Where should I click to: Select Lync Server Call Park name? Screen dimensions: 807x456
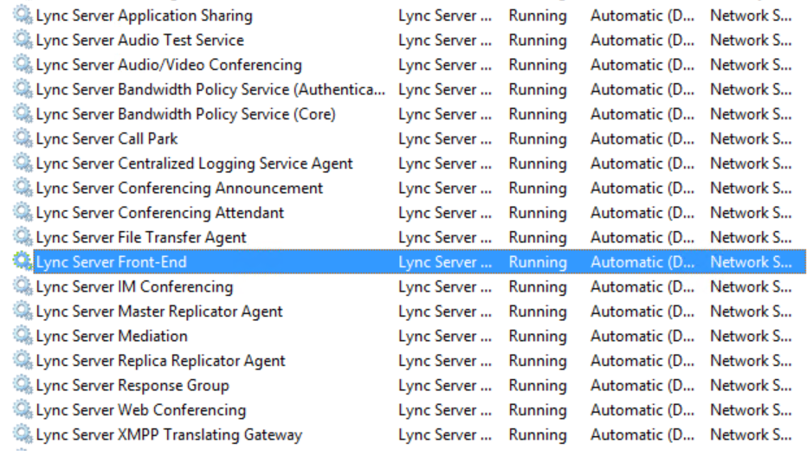click(x=107, y=139)
